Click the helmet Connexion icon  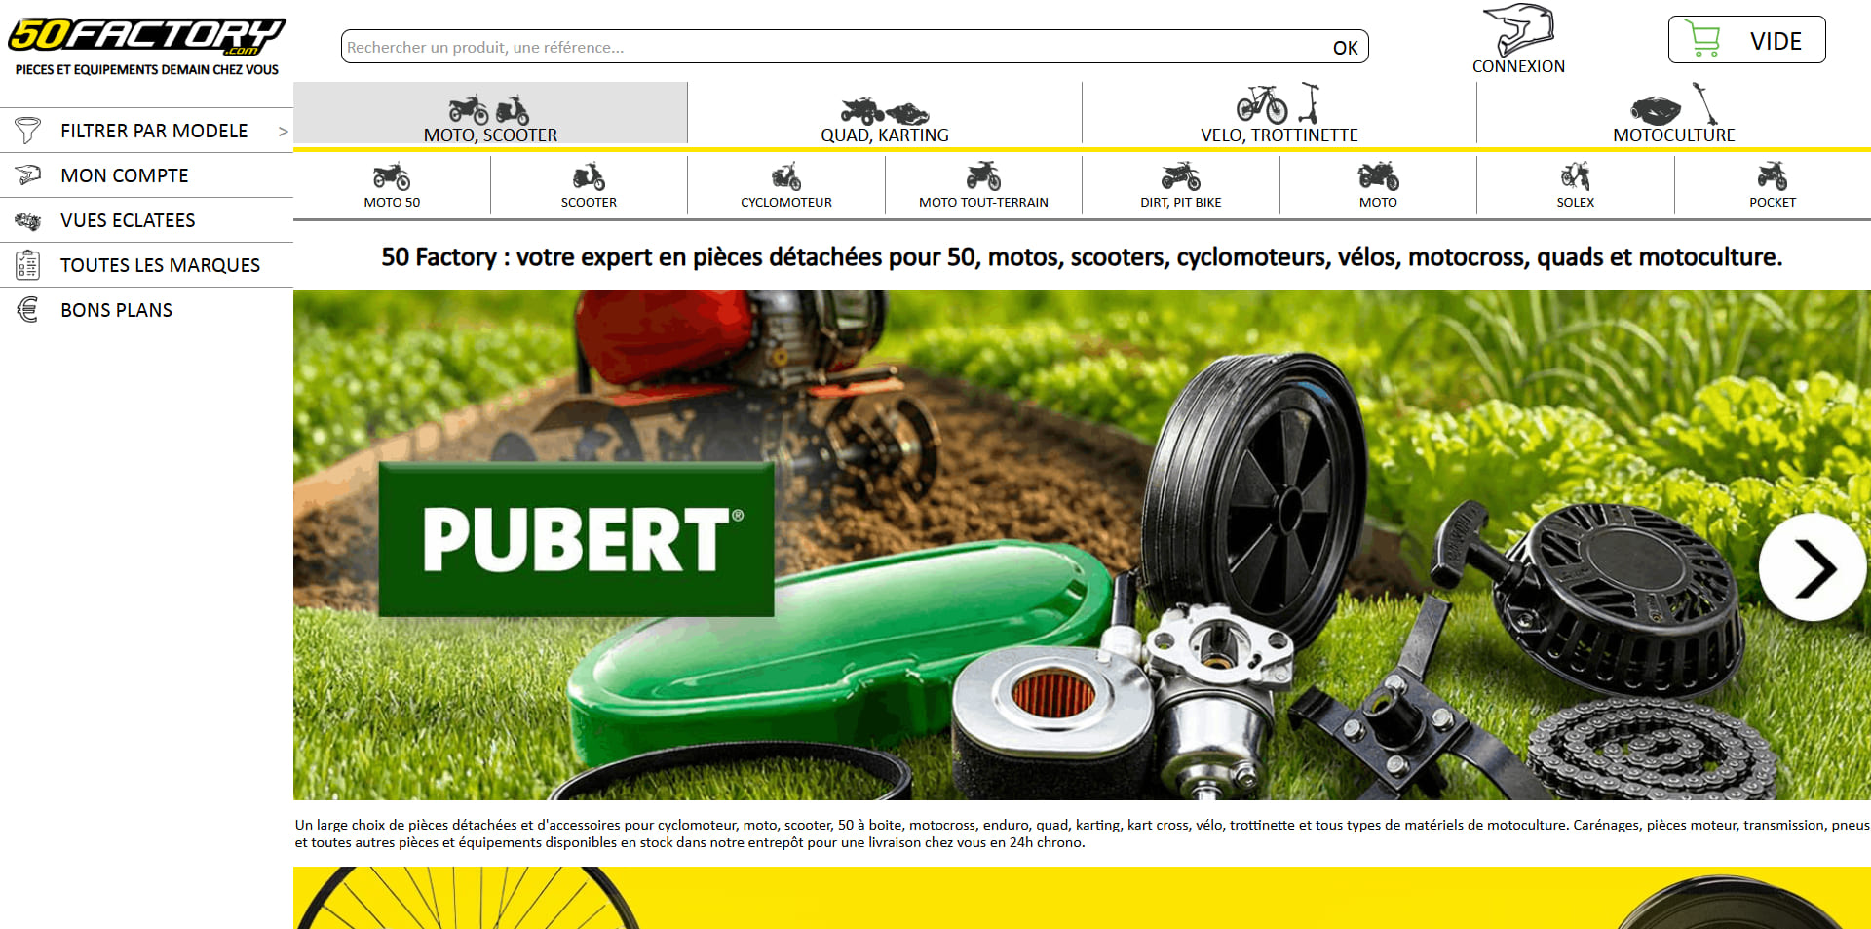click(1518, 30)
